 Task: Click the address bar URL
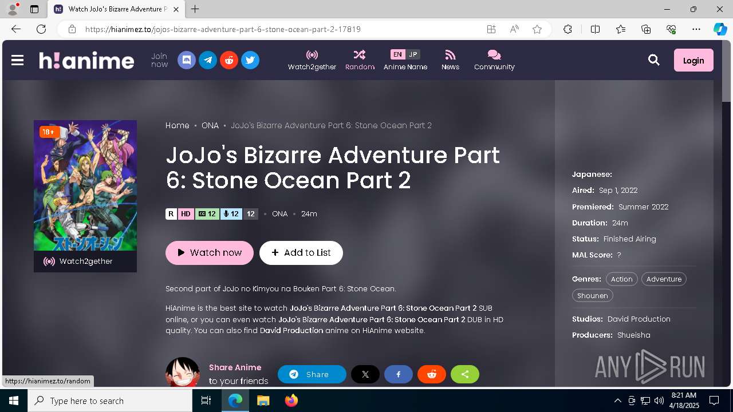[223, 29]
